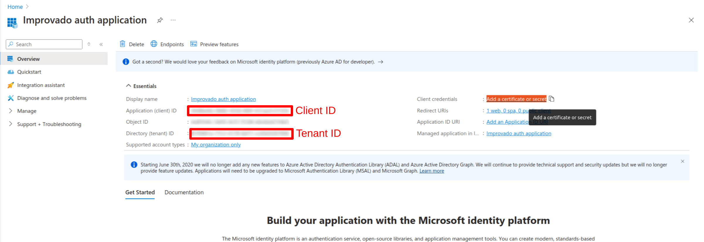Click the Quickstart cloud icon
704x242 pixels.
click(x=11, y=72)
